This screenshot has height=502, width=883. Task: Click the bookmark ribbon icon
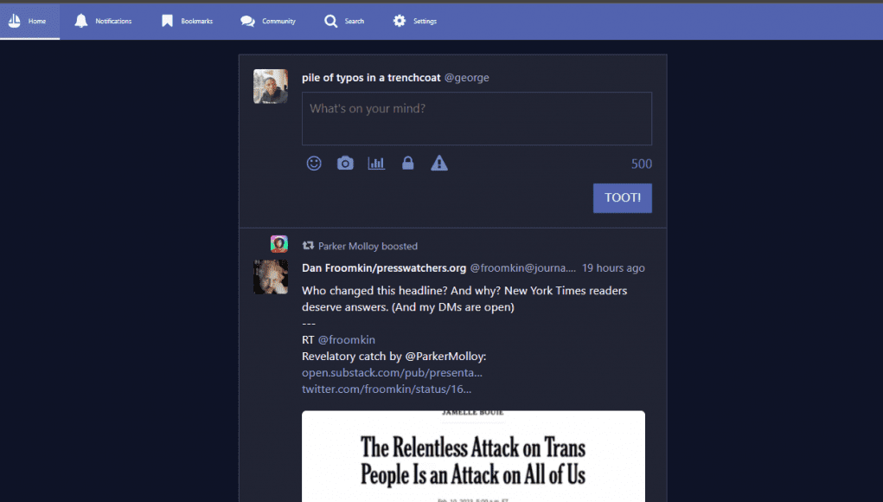coord(167,21)
